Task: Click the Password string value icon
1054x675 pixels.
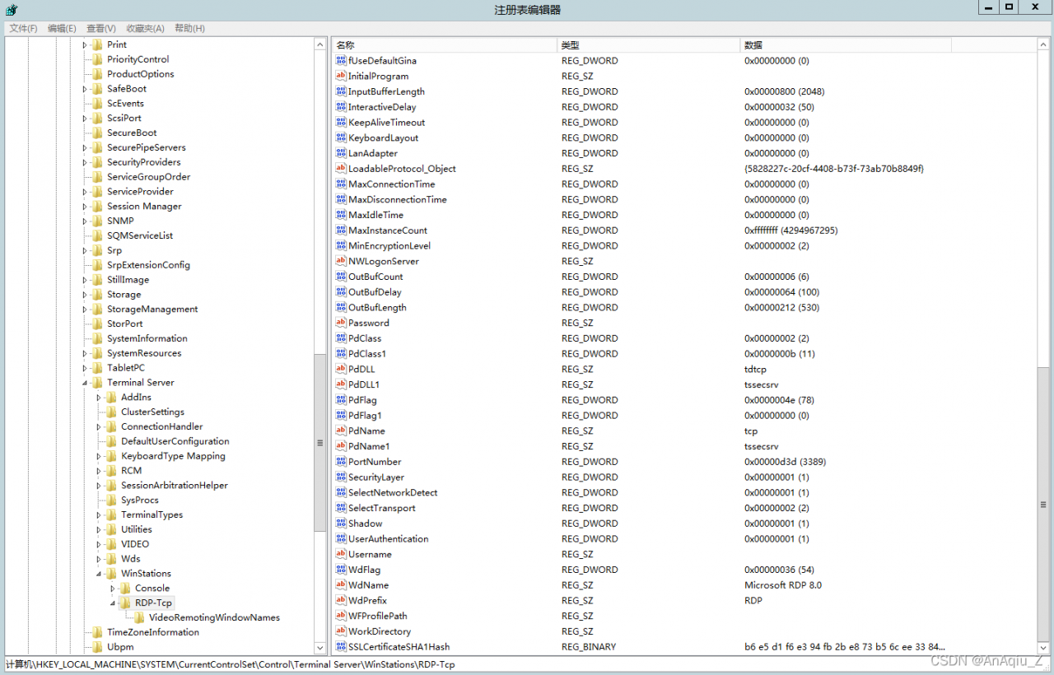Action: (x=341, y=323)
